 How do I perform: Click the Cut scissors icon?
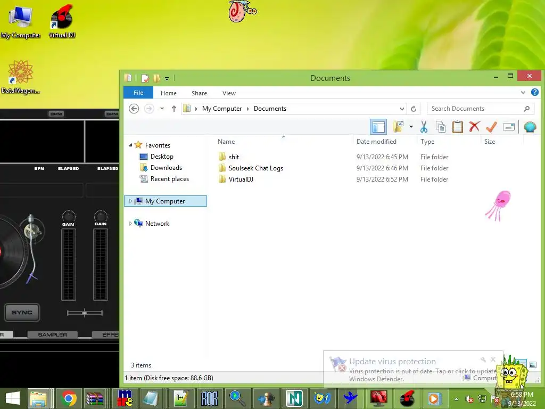pos(424,127)
